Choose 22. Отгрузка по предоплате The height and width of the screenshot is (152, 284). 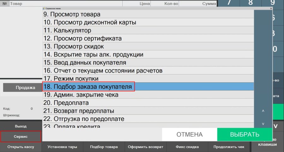click(x=148, y=119)
